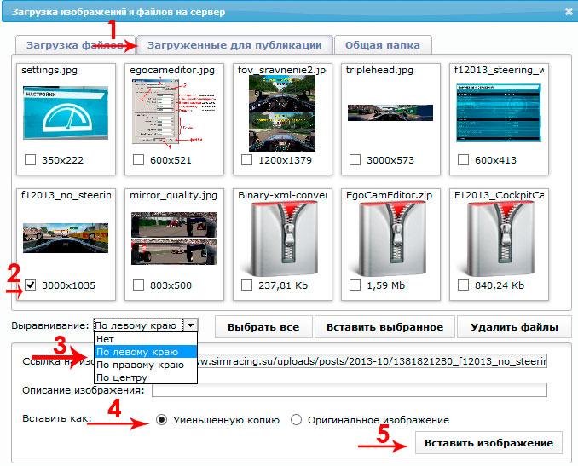Select the Оригинальное изображение radio button
The height and width of the screenshot is (466, 578).
(297, 419)
